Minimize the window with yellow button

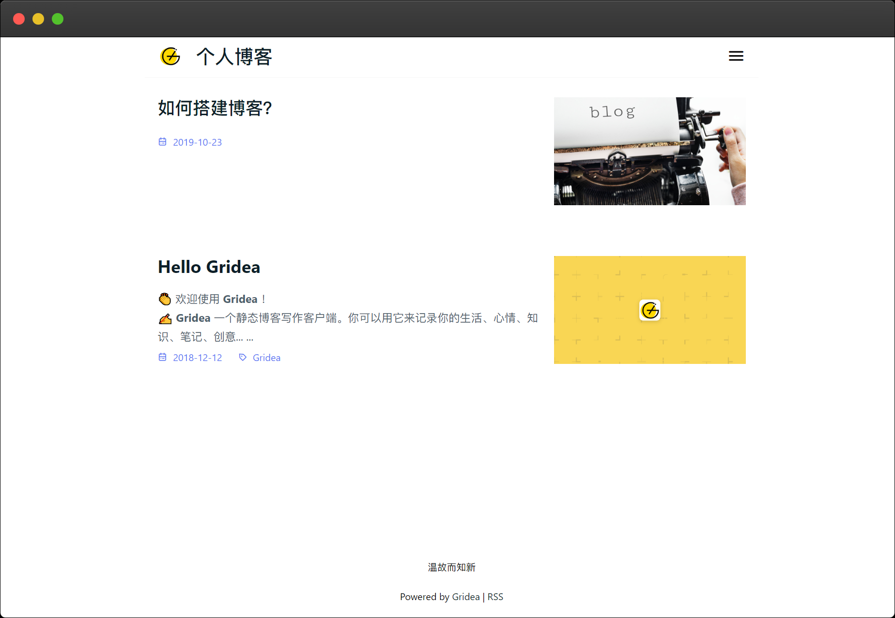38,19
